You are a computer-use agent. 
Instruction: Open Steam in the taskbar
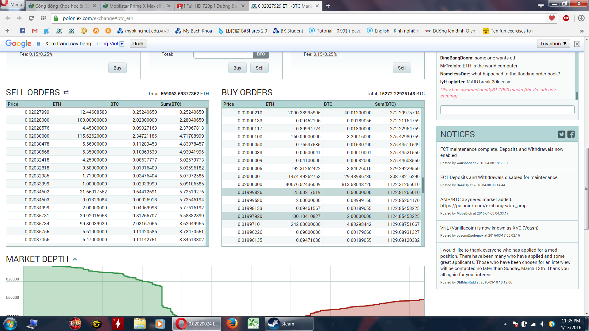[288, 324]
